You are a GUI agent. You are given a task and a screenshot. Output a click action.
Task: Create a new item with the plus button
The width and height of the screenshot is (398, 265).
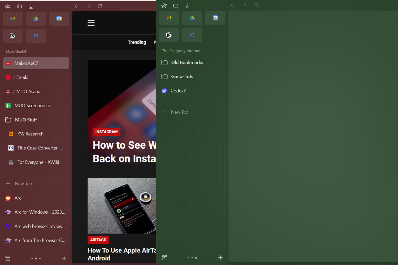point(64,258)
